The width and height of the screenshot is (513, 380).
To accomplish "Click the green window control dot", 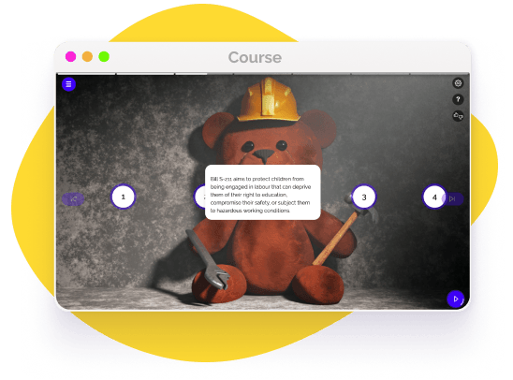I will 104,56.
